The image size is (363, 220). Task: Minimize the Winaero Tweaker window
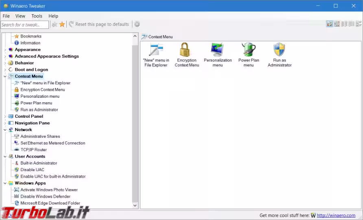(318, 6)
